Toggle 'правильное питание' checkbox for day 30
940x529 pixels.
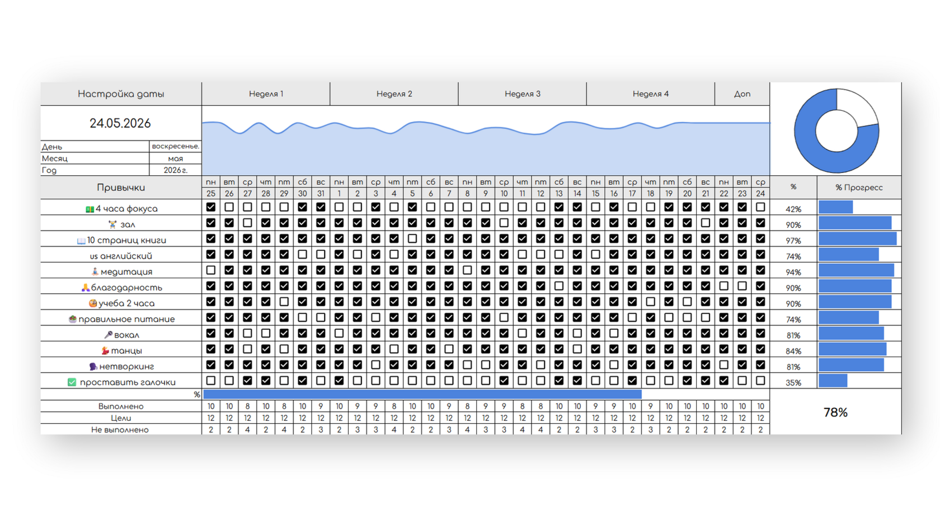[302, 317]
